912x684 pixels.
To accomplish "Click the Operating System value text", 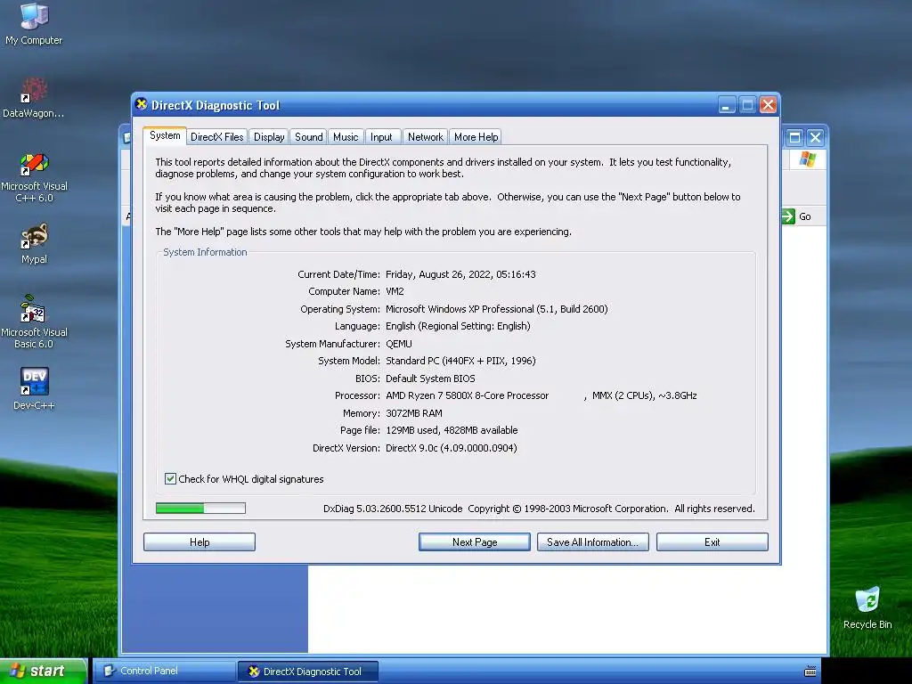I will [x=497, y=309].
